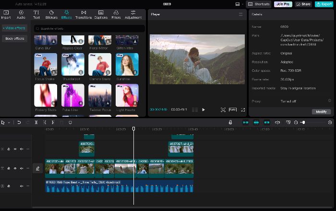Delete left of the playhead

pos(45,122)
